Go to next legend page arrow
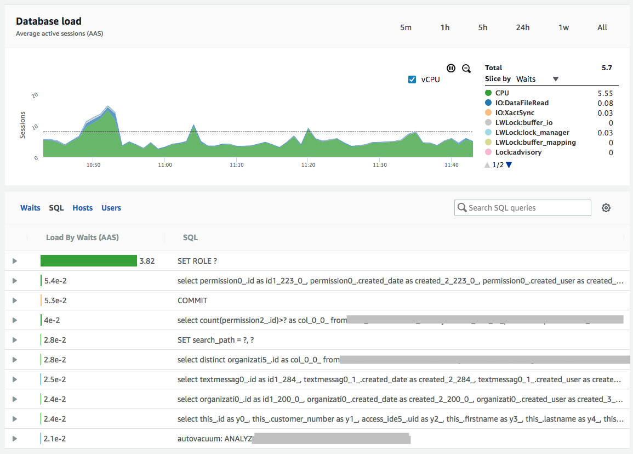Screen dimensions: 633x454 (509, 164)
